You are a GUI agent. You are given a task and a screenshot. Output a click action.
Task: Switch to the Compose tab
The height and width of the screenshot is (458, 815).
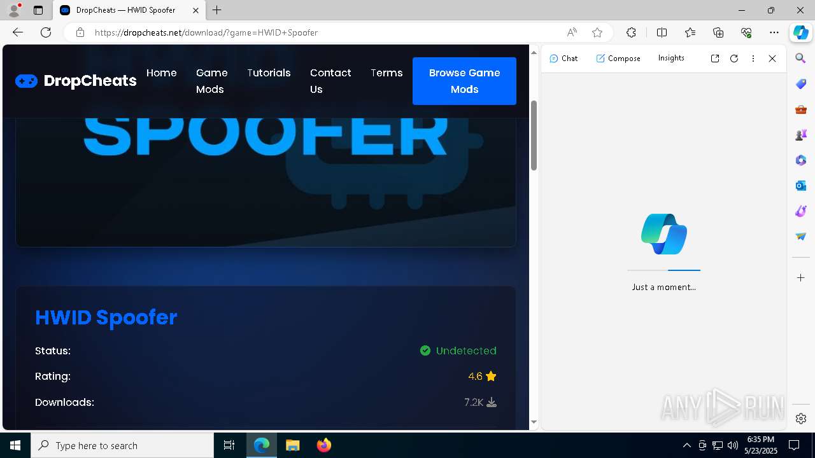pos(618,59)
